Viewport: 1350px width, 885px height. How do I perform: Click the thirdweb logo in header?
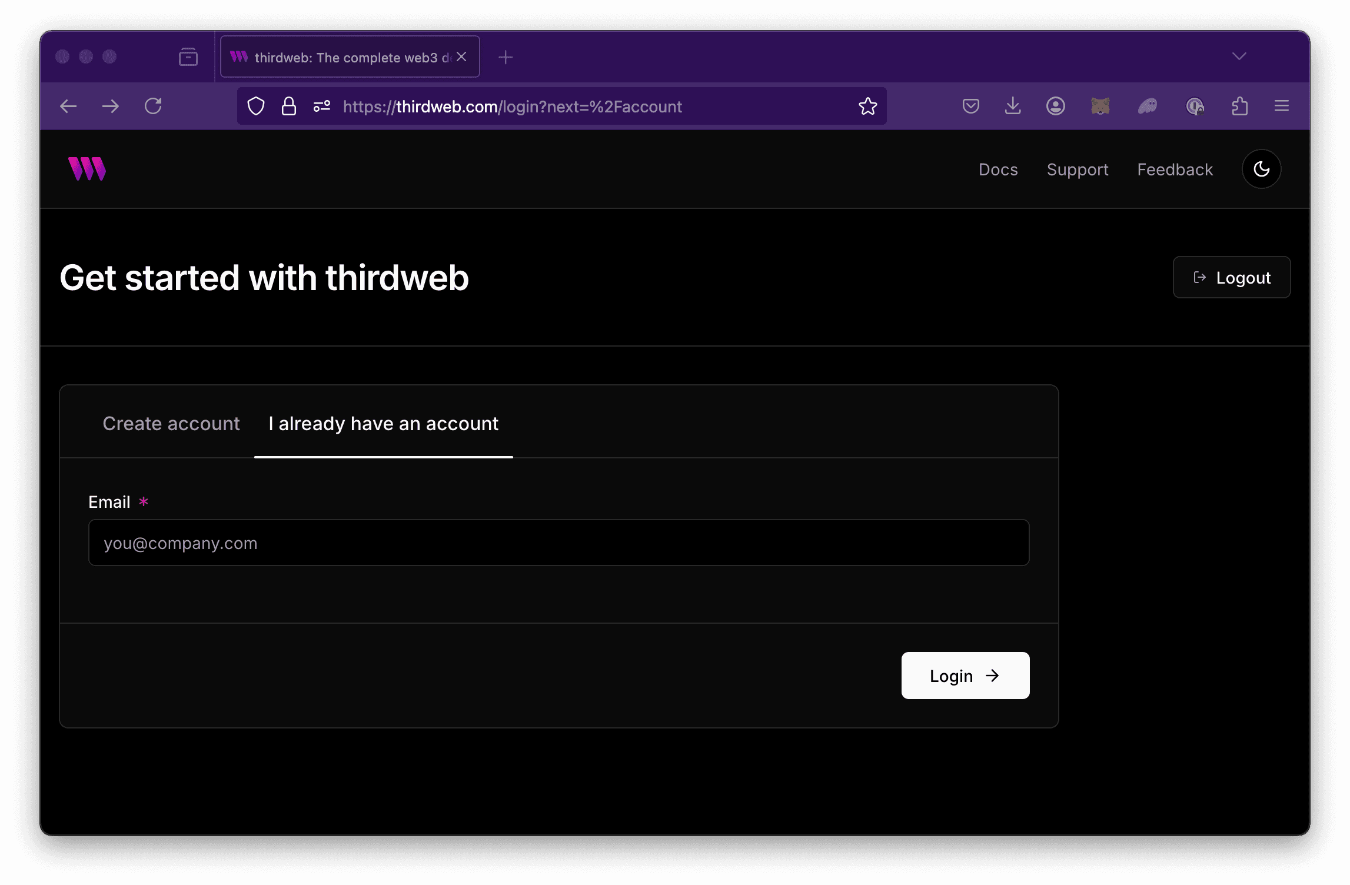87,169
